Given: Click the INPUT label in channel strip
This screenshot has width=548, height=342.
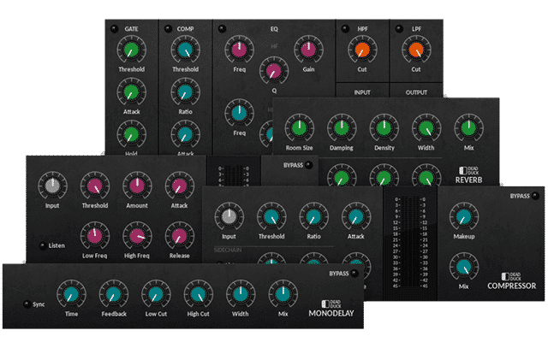Looking at the screenshot, I should tap(362, 92).
